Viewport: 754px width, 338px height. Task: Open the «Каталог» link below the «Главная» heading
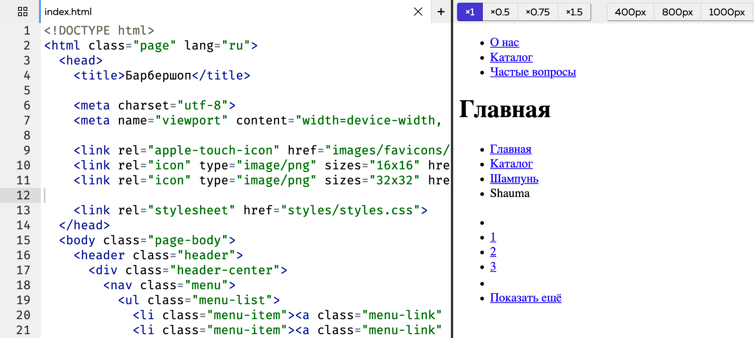511,164
